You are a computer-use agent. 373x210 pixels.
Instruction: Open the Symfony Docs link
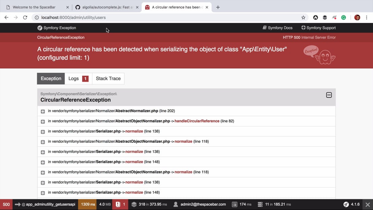(x=277, y=28)
